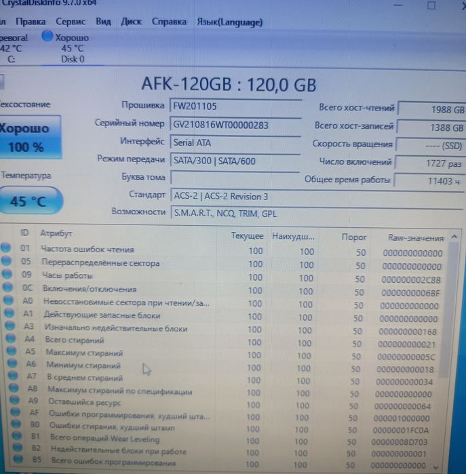Screen dimensions: 466x474
Task: Click status icon for attribute A6
Action: (x=12, y=363)
